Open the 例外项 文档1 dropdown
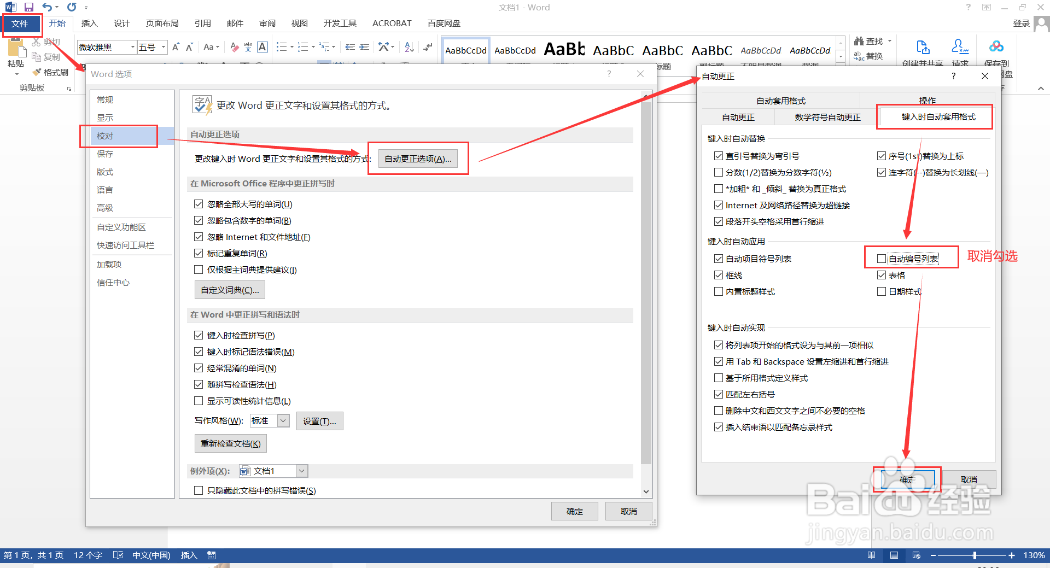Viewport: 1050px width, 568px height. click(x=302, y=471)
